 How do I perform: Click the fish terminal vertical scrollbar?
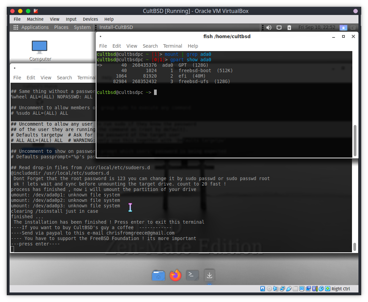355,140
